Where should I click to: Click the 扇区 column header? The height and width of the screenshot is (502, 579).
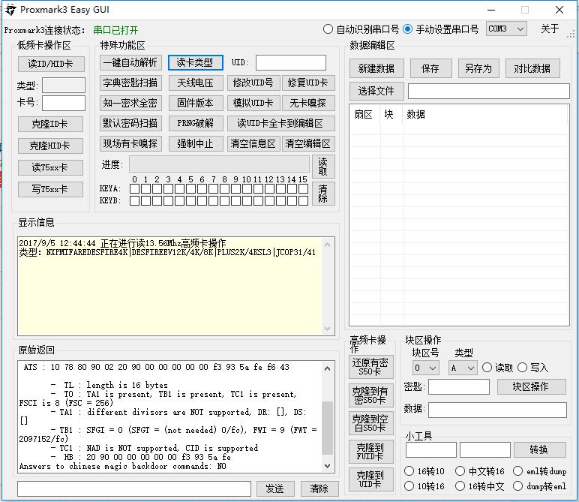[364, 115]
